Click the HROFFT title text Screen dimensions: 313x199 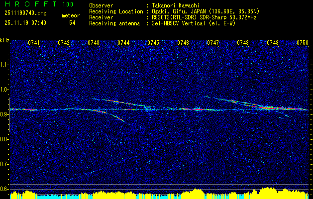click(x=30, y=4)
